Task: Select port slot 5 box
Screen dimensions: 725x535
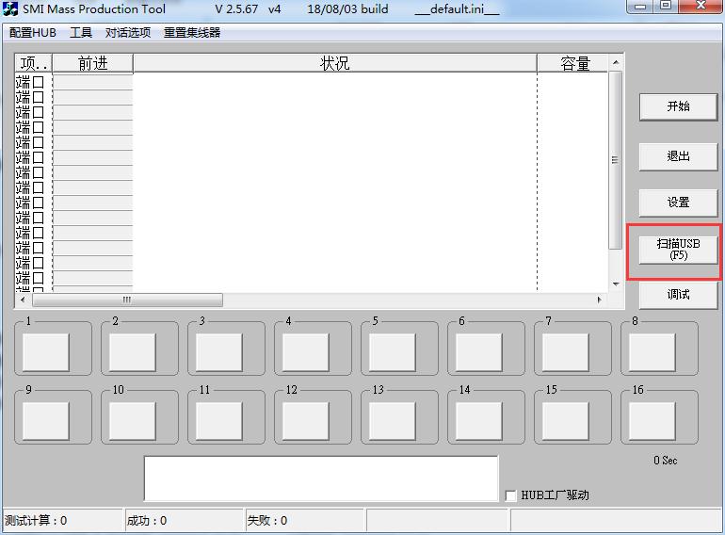Action: [392, 352]
